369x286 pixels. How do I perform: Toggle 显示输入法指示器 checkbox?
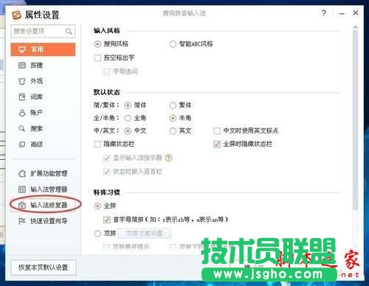click(106, 158)
